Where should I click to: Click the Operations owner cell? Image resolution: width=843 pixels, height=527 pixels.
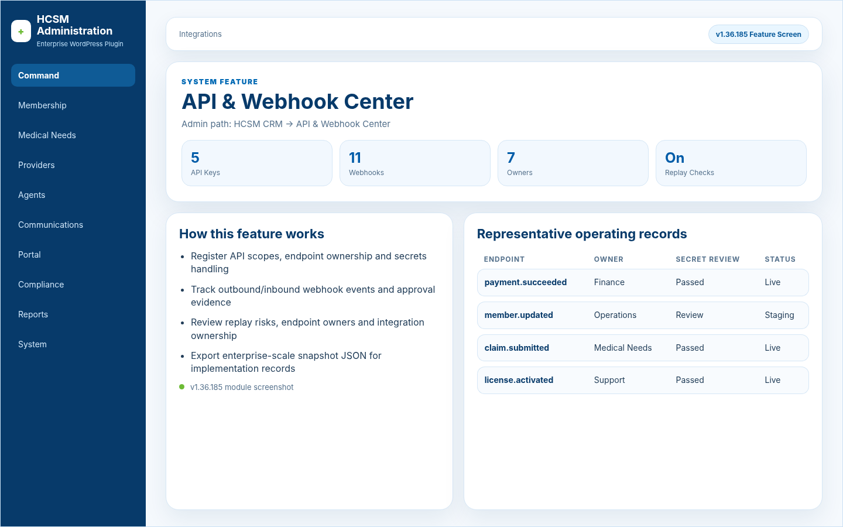(x=615, y=315)
